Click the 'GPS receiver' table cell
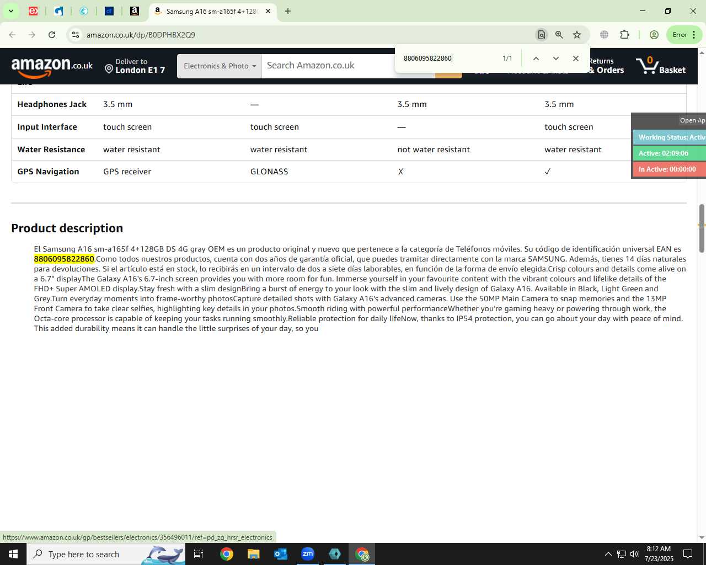This screenshot has width=706, height=565. tap(127, 172)
